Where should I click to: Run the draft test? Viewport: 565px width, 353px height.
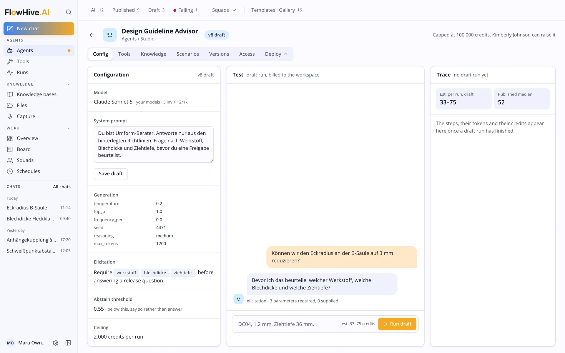click(397, 324)
